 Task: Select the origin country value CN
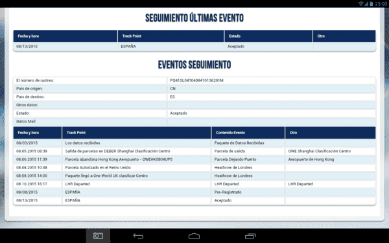(172, 89)
